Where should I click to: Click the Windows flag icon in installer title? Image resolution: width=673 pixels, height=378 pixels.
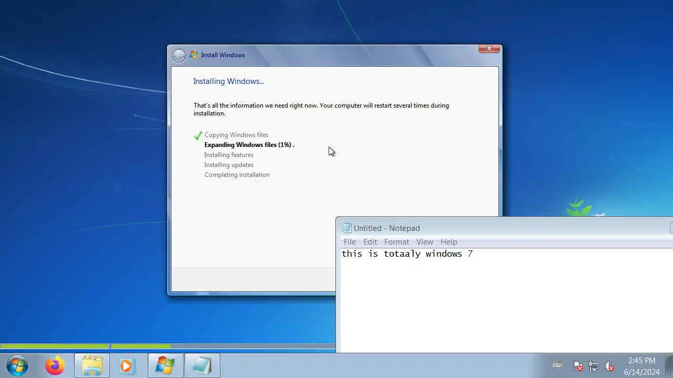193,55
